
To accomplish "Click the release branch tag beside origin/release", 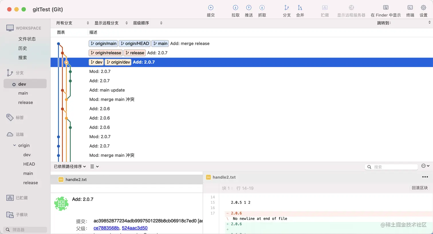I will (x=135, y=53).
